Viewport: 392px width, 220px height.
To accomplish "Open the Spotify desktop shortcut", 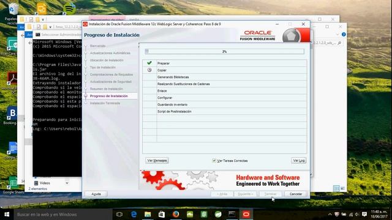I will tap(69, 9).
